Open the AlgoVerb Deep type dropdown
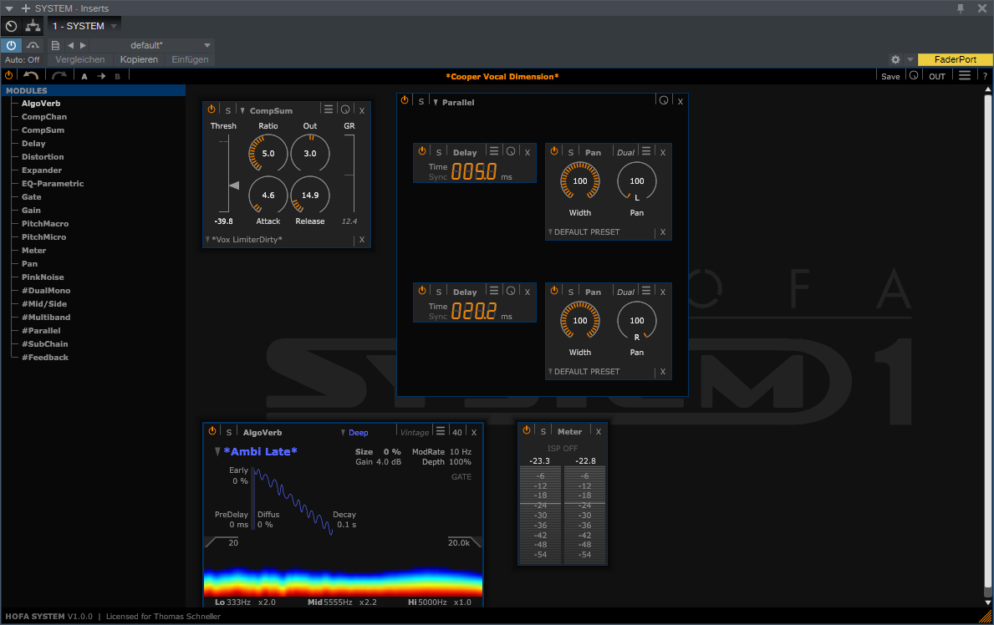Image resolution: width=994 pixels, height=625 pixels. (355, 432)
